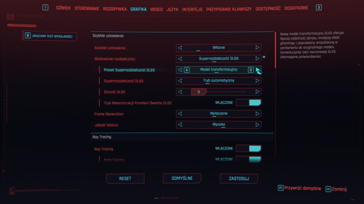
Task: Click Uruchom test wydajności
Action: click(x=49, y=36)
